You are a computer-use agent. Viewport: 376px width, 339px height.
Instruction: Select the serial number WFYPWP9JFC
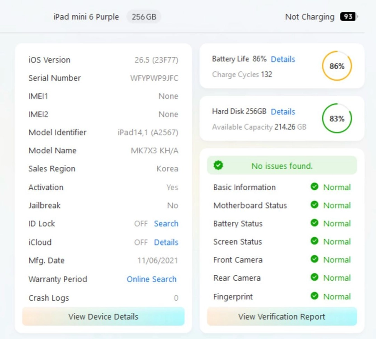(x=154, y=78)
